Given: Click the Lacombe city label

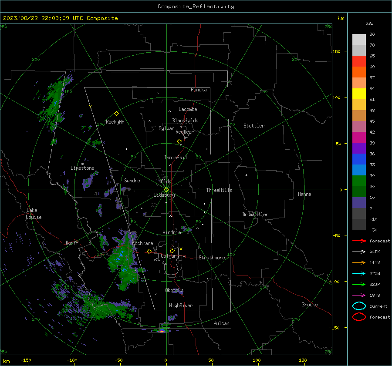Looking at the screenshot, I should click(188, 109).
